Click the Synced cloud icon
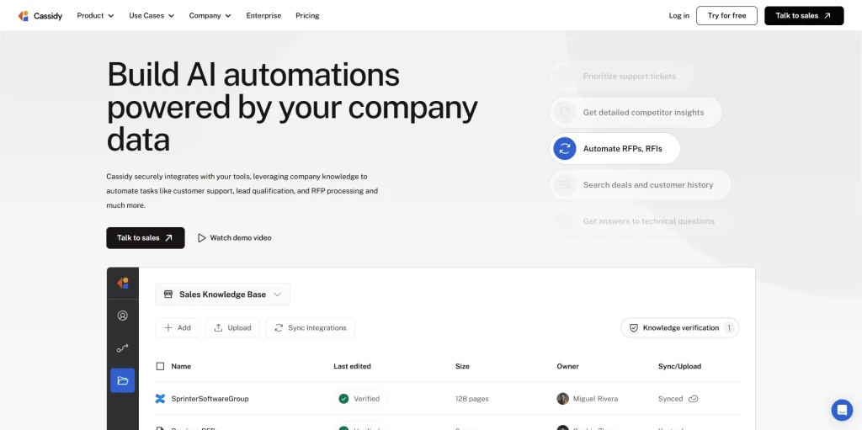Viewport: 862px width, 430px height. [x=694, y=399]
